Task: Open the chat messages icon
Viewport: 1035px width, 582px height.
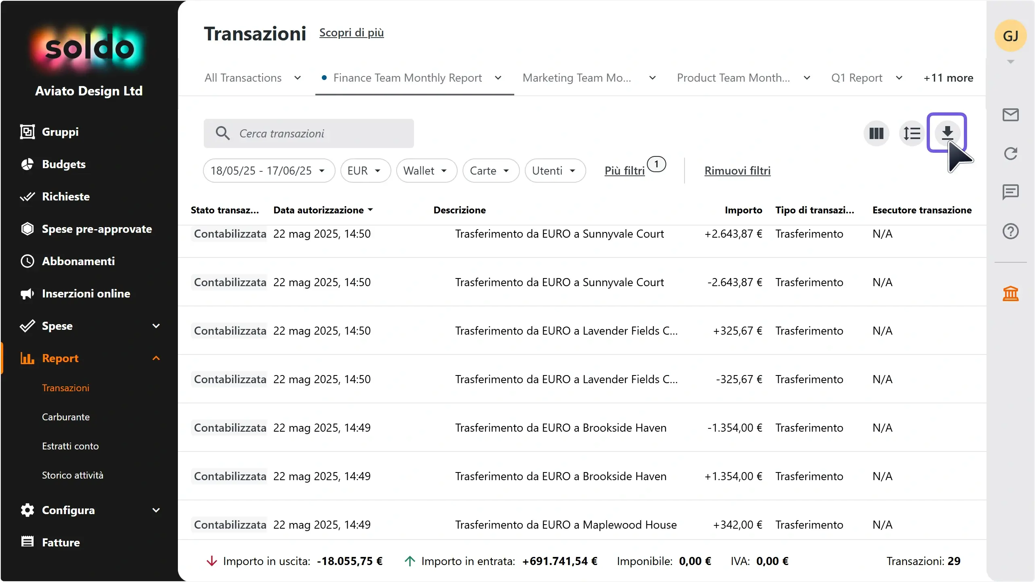Action: (1010, 192)
